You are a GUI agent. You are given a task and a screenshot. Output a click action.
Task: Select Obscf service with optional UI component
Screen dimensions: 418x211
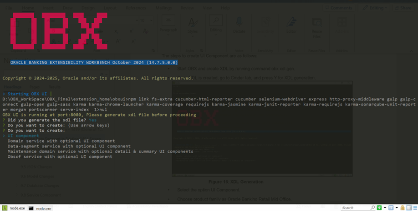(x=60, y=157)
